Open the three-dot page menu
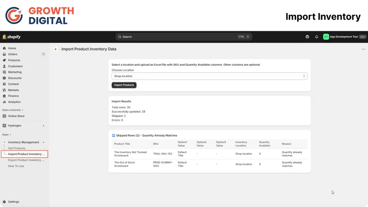 tap(363, 49)
